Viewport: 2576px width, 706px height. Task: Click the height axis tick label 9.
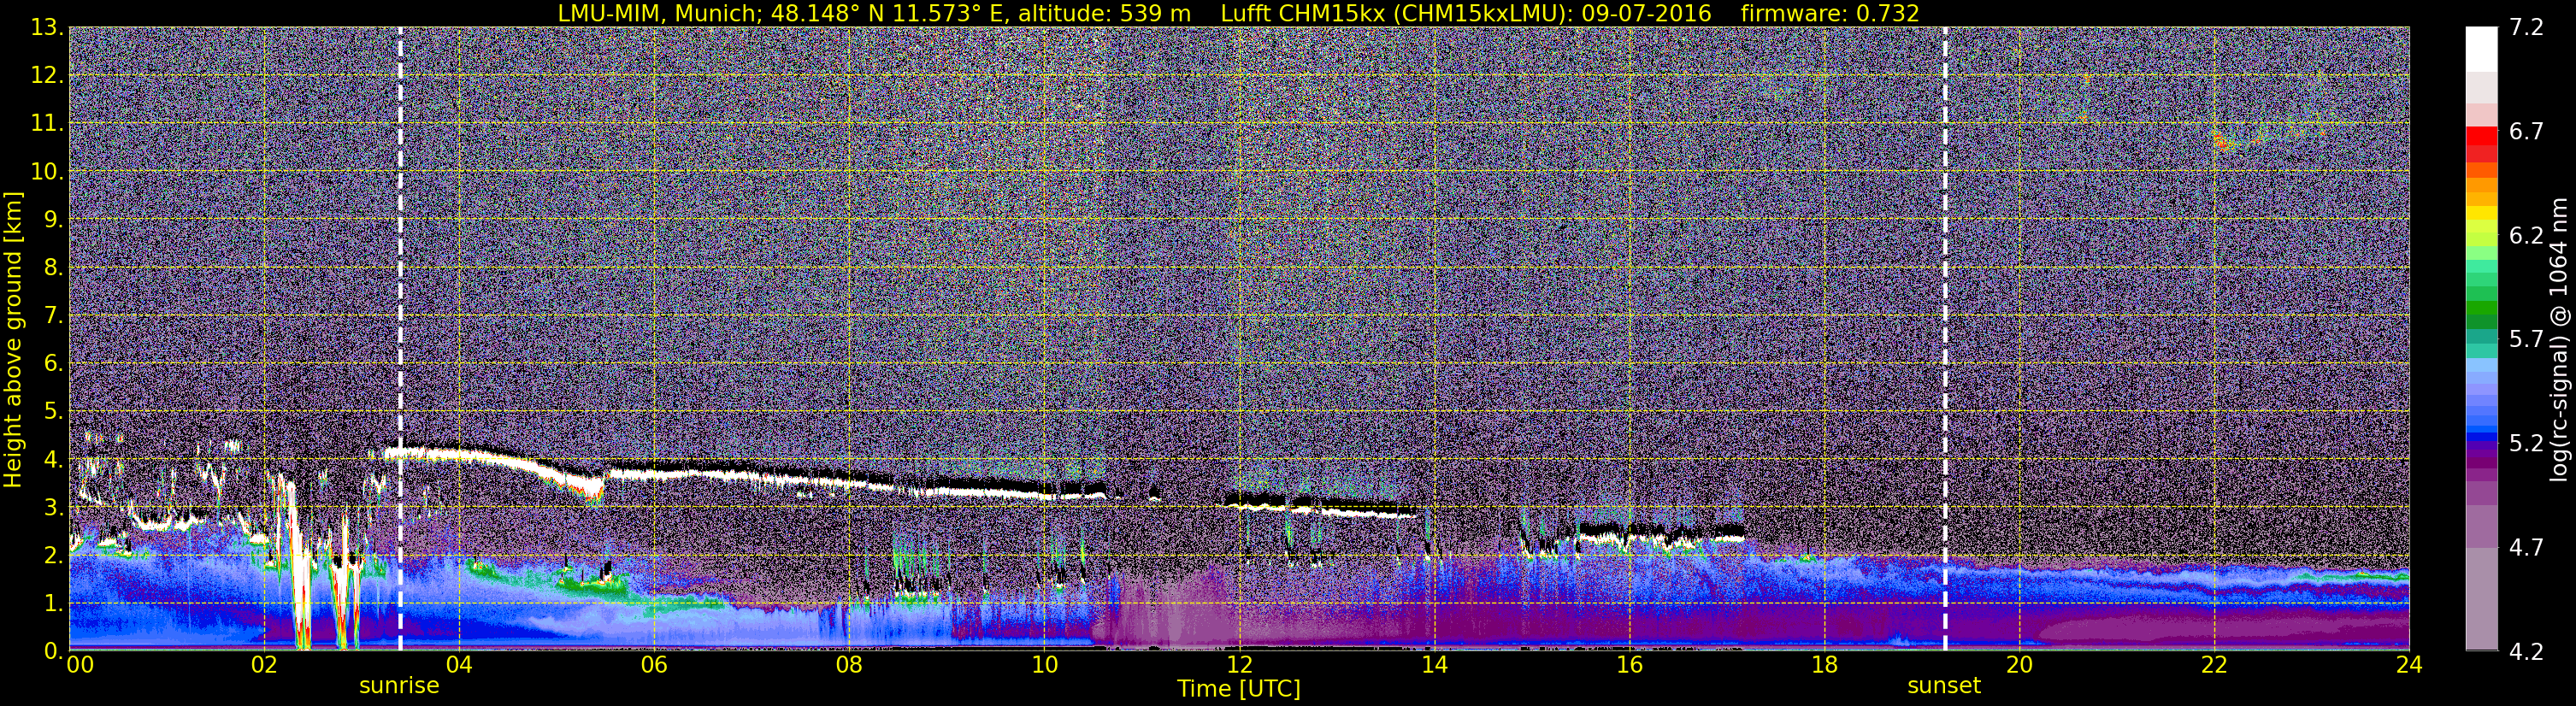pos(52,219)
